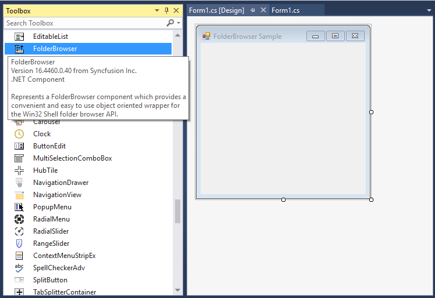Click the form's maximize button
The width and height of the screenshot is (435, 298).
point(335,36)
